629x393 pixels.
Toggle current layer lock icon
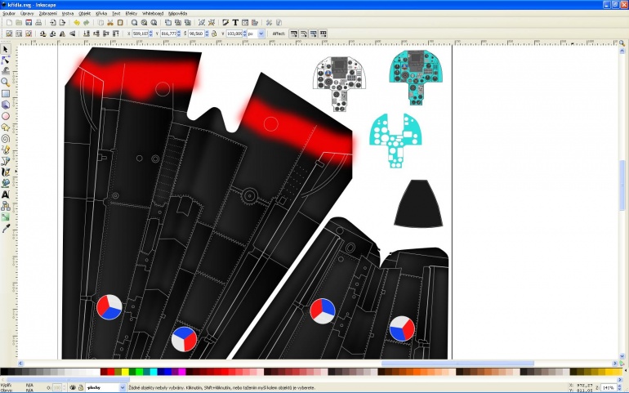81,388
